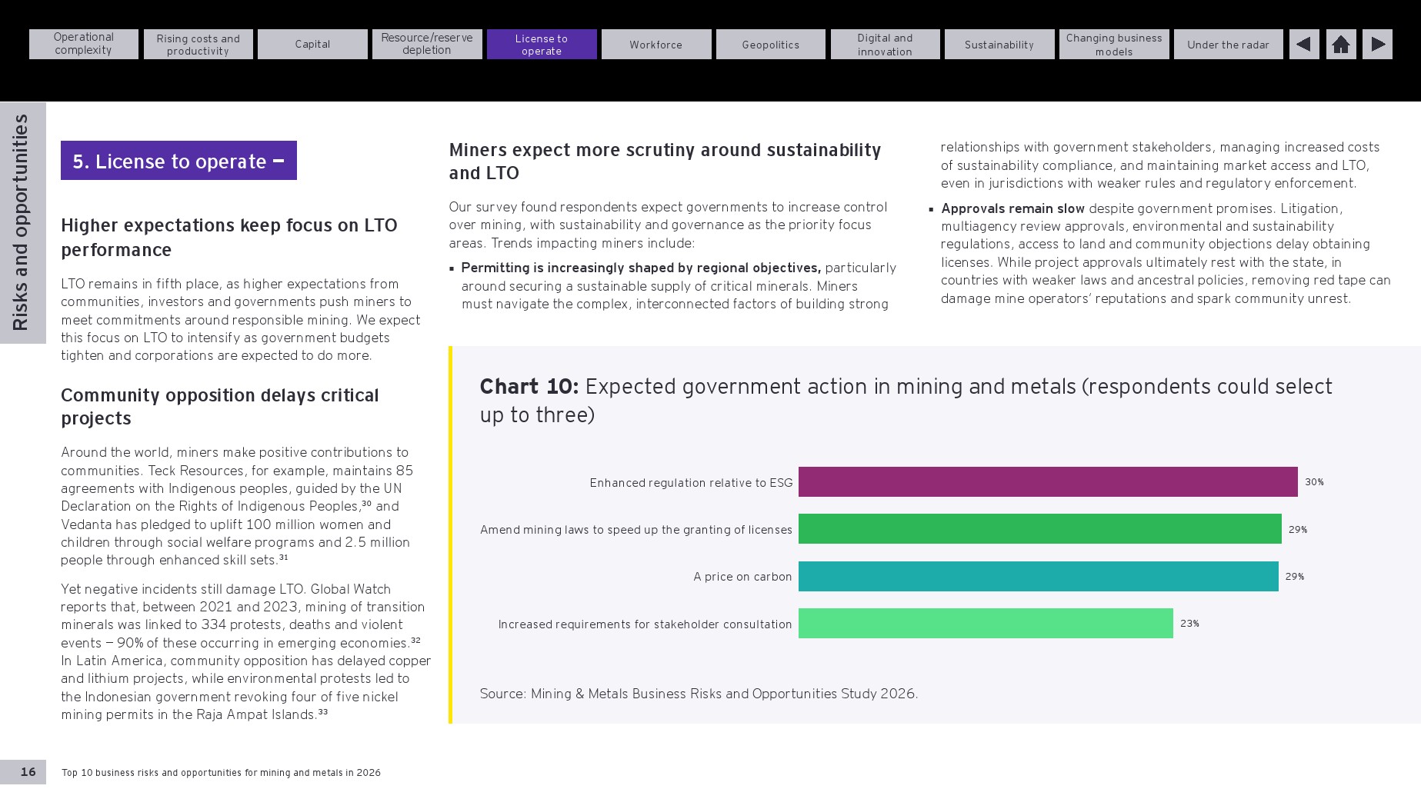Open the Workforce tab

(656, 44)
